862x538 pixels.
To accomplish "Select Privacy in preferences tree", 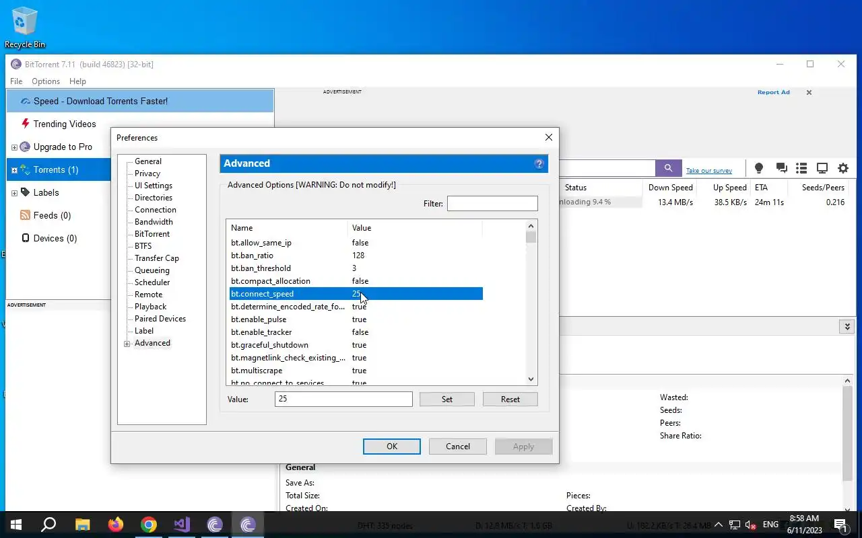I will [x=147, y=174].
